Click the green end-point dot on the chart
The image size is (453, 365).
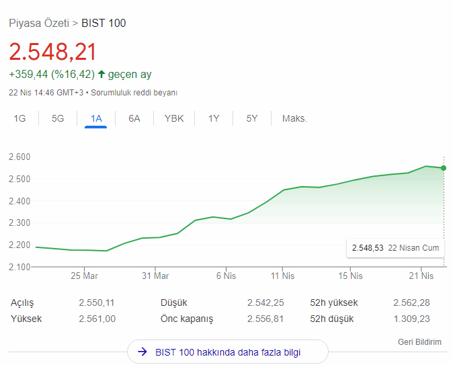pyautogui.click(x=444, y=168)
